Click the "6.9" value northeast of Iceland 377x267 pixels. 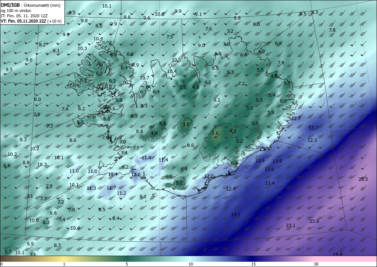point(278,43)
